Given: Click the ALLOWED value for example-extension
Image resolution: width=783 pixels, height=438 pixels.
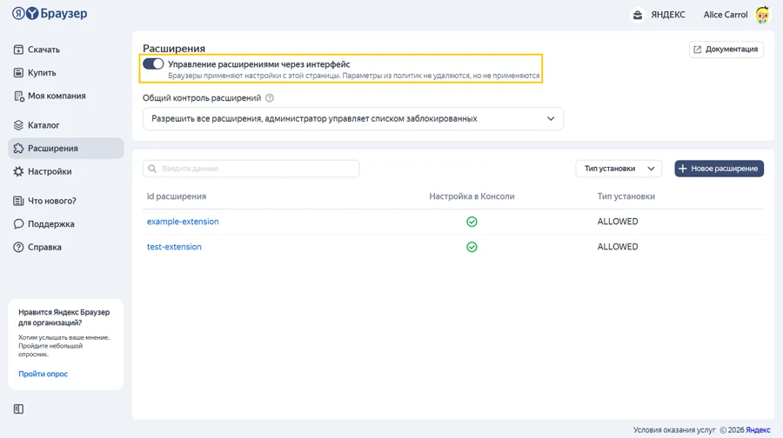Looking at the screenshot, I should tap(618, 222).
